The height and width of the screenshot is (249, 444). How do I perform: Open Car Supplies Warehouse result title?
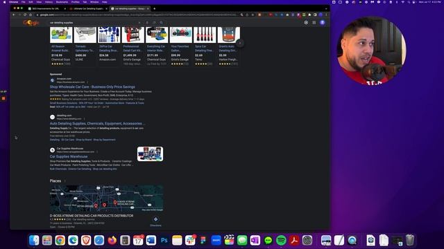(69, 156)
